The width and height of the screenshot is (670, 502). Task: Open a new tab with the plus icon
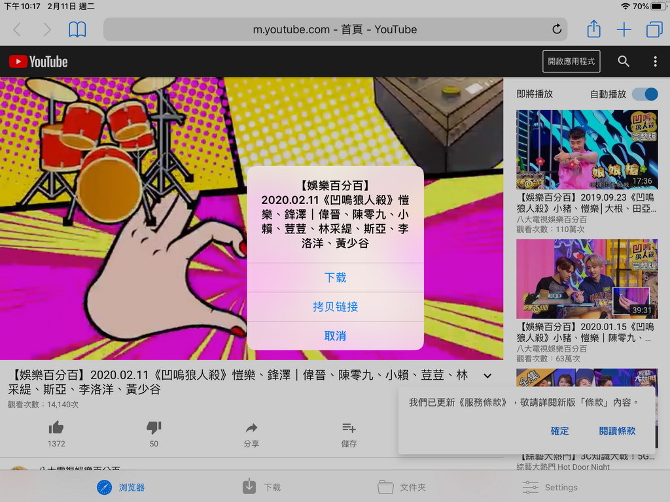tap(624, 29)
